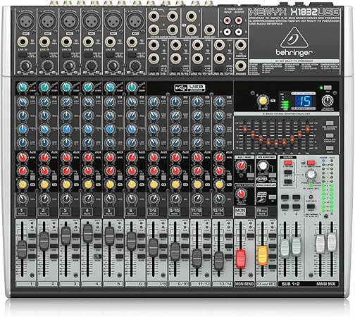Click the right MAIN MIX fader
This screenshot has width=355, height=317.
coord(332,242)
